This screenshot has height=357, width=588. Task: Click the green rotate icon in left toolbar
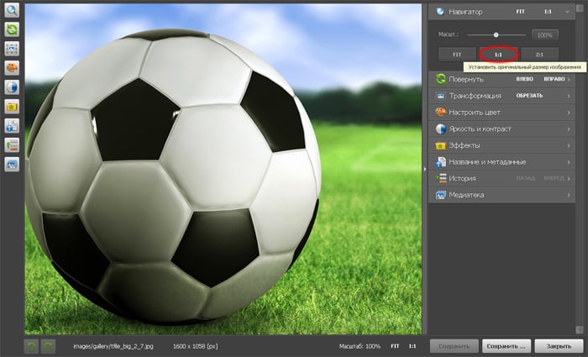[x=13, y=29]
